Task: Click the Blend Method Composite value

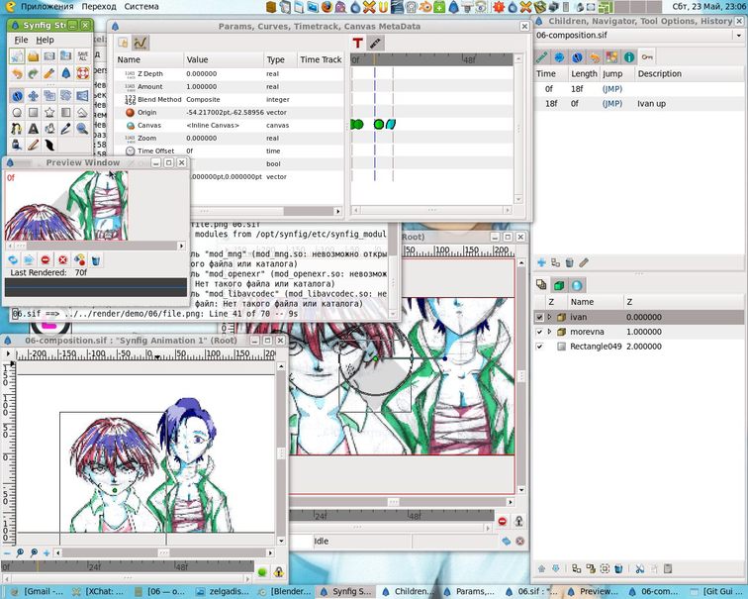Action: tap(203, 99)
